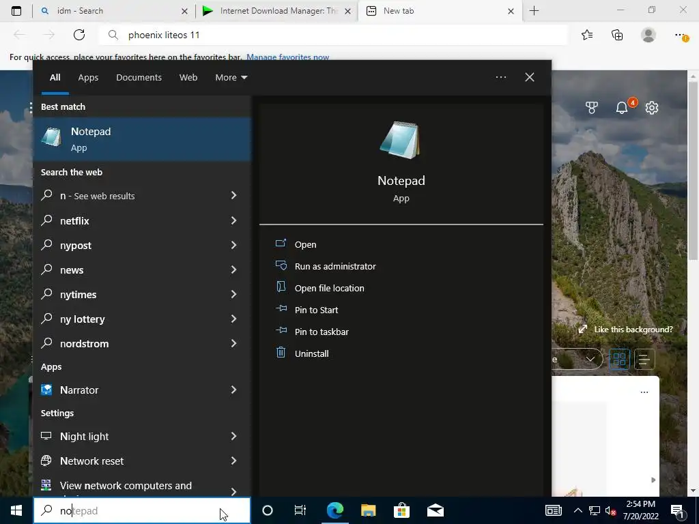Select the All search filter tab
The height and width of the screenshot is (524, 699).
pyautogui.click(x=55, y=77)
